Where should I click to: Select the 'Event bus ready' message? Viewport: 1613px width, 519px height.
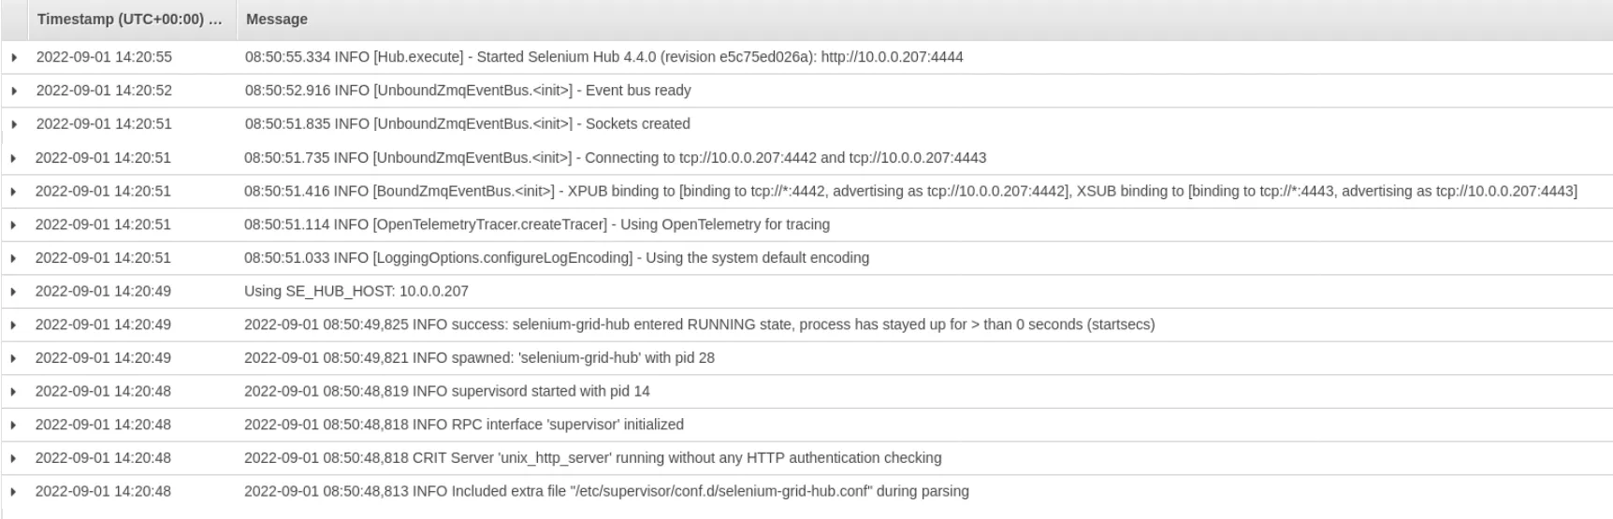click(x=468, y=91)
